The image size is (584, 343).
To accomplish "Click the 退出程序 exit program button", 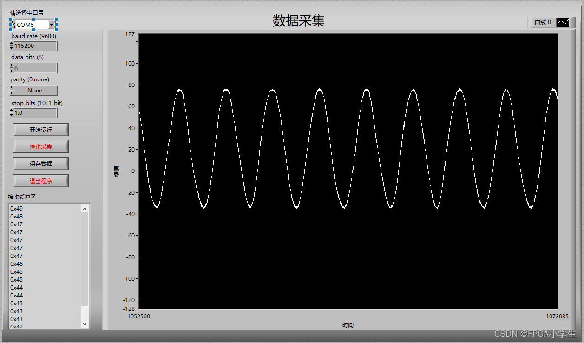I will click(41, 181).
